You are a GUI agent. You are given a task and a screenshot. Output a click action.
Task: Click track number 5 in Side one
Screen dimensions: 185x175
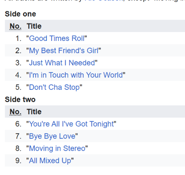[x=18, y=87]
